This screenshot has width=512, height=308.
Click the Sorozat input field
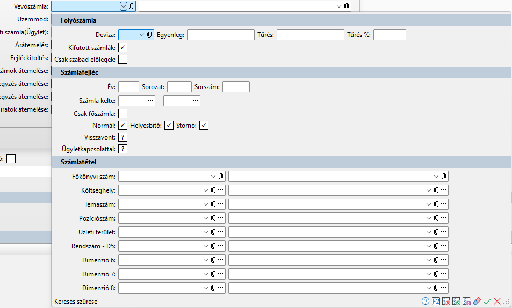(x=179, y=87)
